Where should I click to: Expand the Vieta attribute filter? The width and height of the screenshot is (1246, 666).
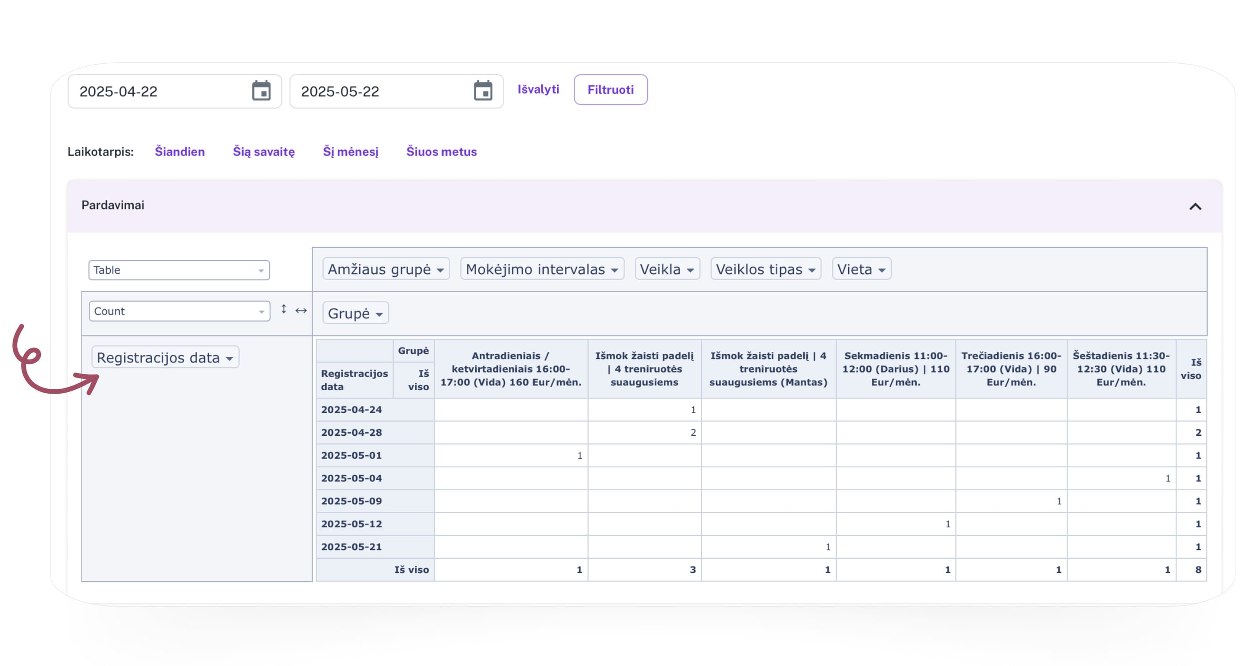point(881,270)
